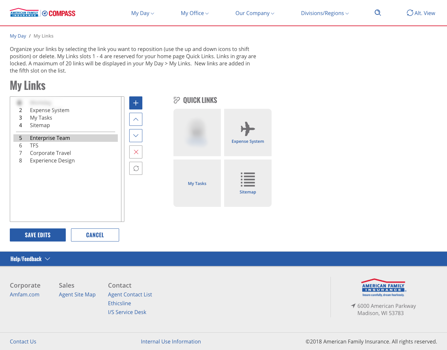Image resolution: width=447 pixels, height=350 pixels.
Task: Expand the Our Company menu
Action: [255, 13]
